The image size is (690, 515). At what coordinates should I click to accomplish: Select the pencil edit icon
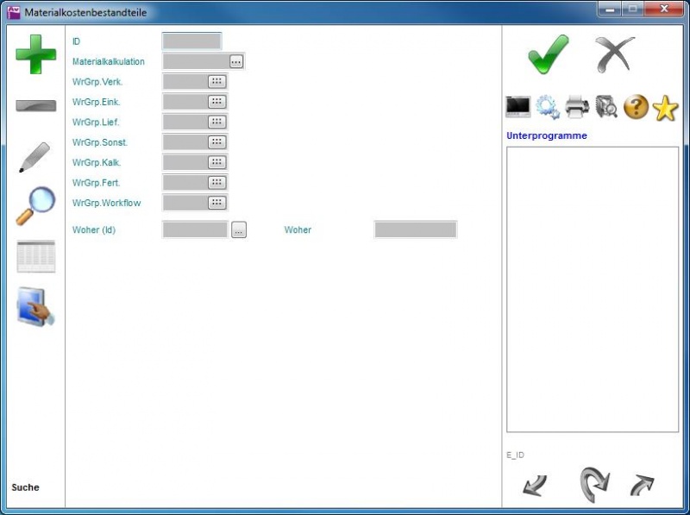[35, 157]
